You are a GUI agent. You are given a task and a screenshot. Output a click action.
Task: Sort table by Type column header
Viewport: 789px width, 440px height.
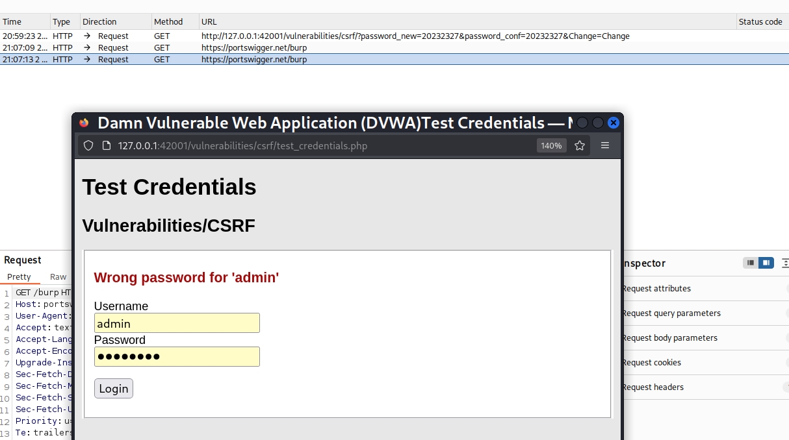point(65,21)
